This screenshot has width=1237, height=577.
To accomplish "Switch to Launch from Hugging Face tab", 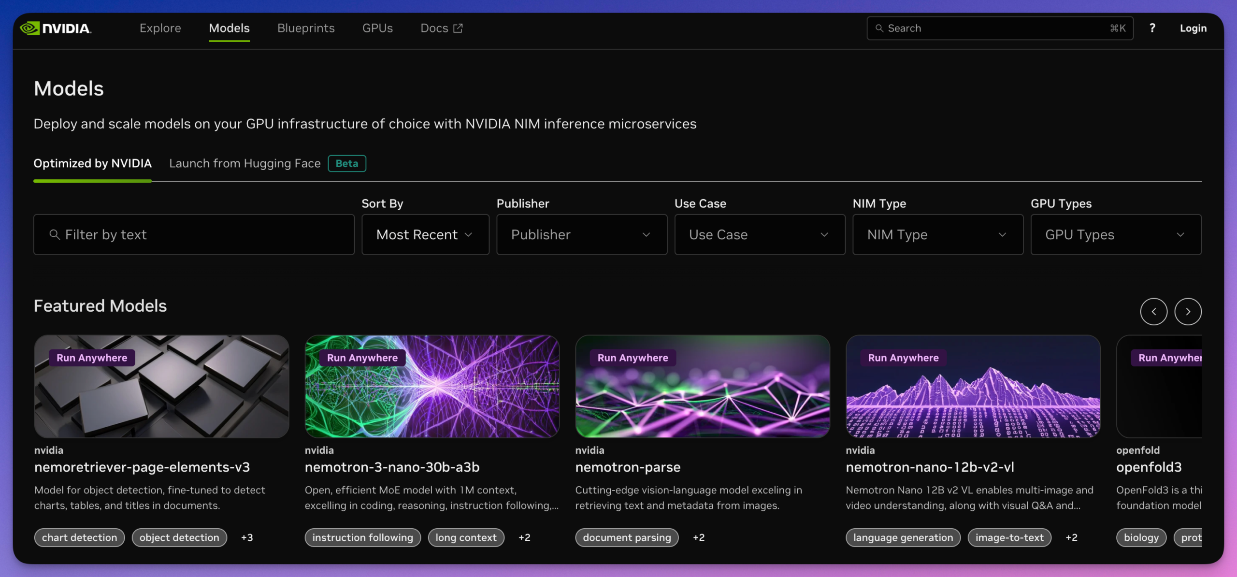I will point(245,163).
